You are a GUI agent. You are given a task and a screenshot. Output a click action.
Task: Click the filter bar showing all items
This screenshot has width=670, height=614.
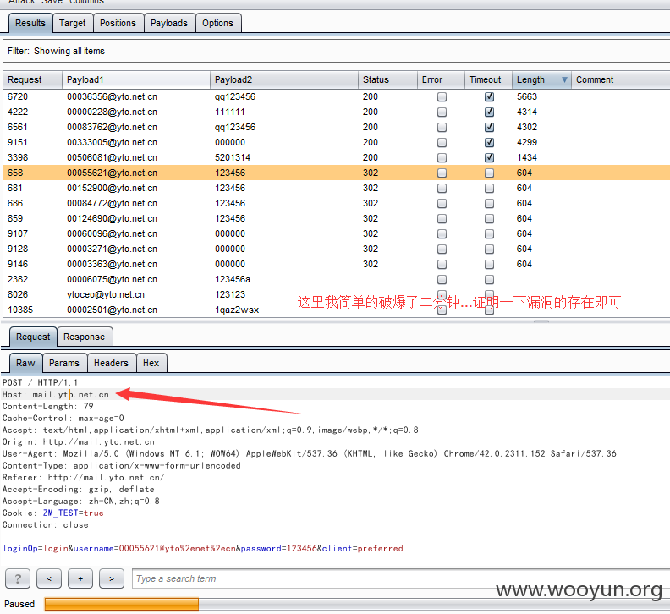[336, 51]
